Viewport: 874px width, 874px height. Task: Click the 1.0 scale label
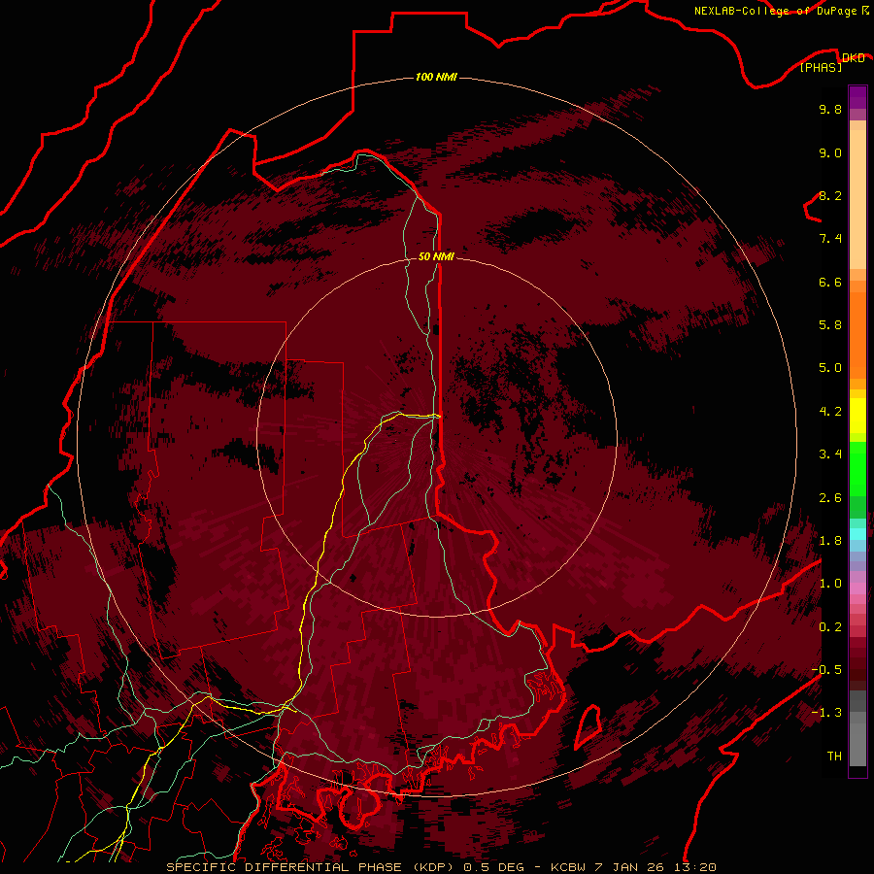coord(830,584)
